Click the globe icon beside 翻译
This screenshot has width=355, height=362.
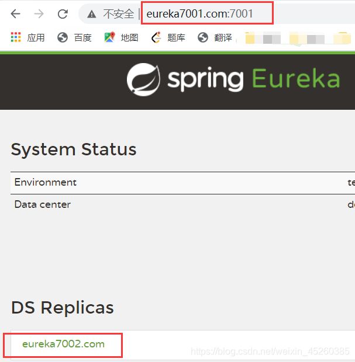point(203,37)
